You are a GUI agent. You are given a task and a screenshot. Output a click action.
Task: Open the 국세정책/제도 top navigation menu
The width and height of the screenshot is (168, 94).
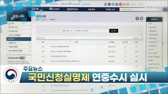73,9
